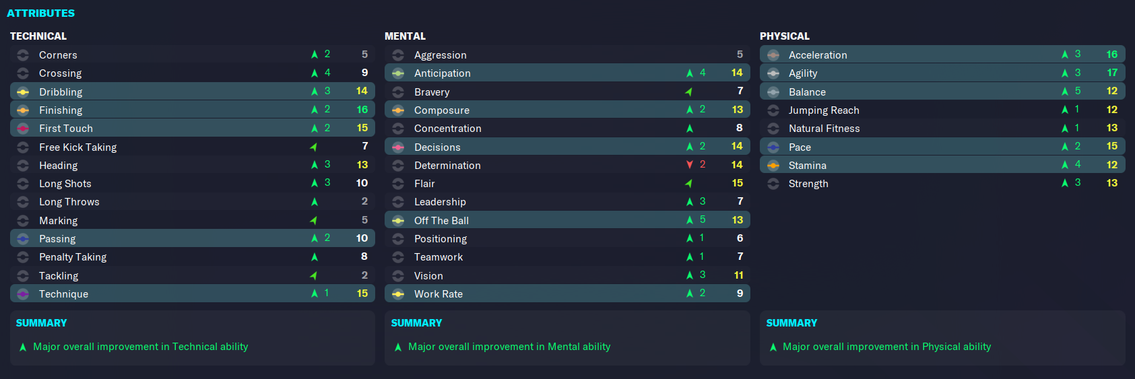Select the Off The Ball attribute row
1135x379 pixels.
click(x=567, y=220)
